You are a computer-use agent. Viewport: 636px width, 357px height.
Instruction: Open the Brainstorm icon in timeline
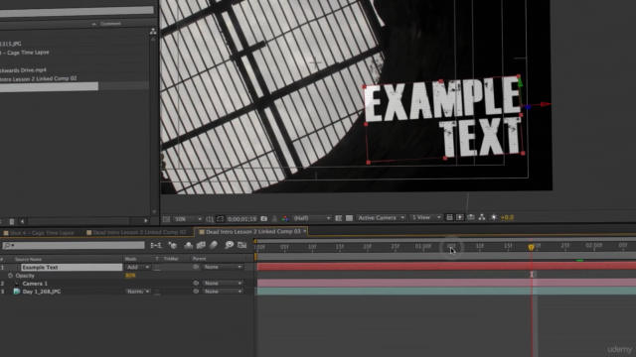coord(230,245)
